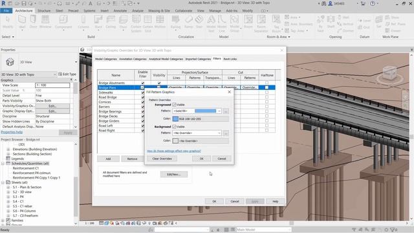Toggle Background Visible checkbox
This screenshot has height=233, width=414.
(174, 127)
